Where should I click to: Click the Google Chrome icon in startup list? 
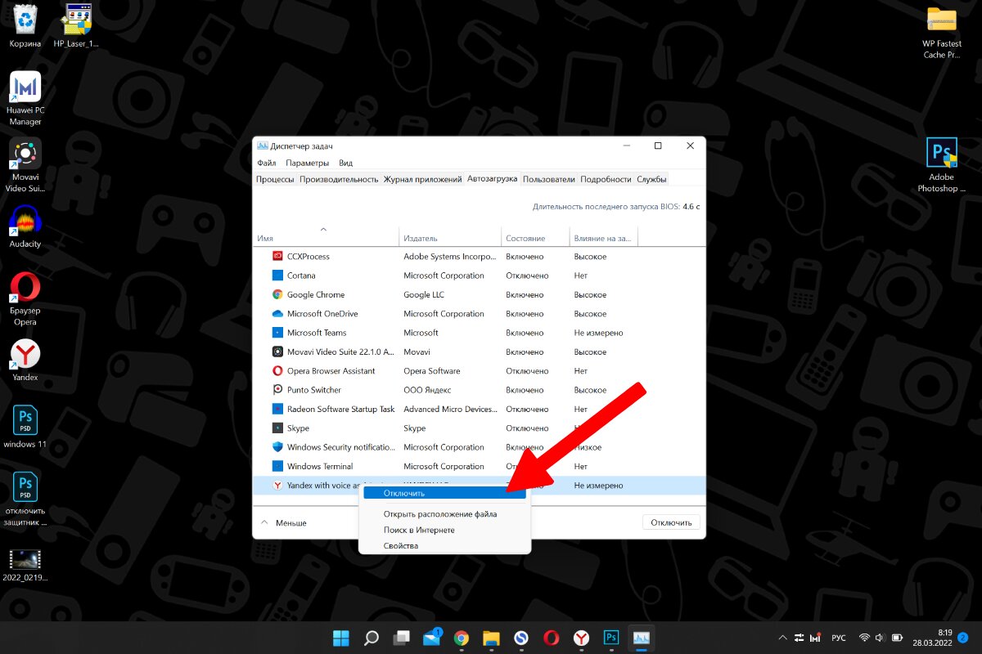pyautogui.click(x=277, y=294)
